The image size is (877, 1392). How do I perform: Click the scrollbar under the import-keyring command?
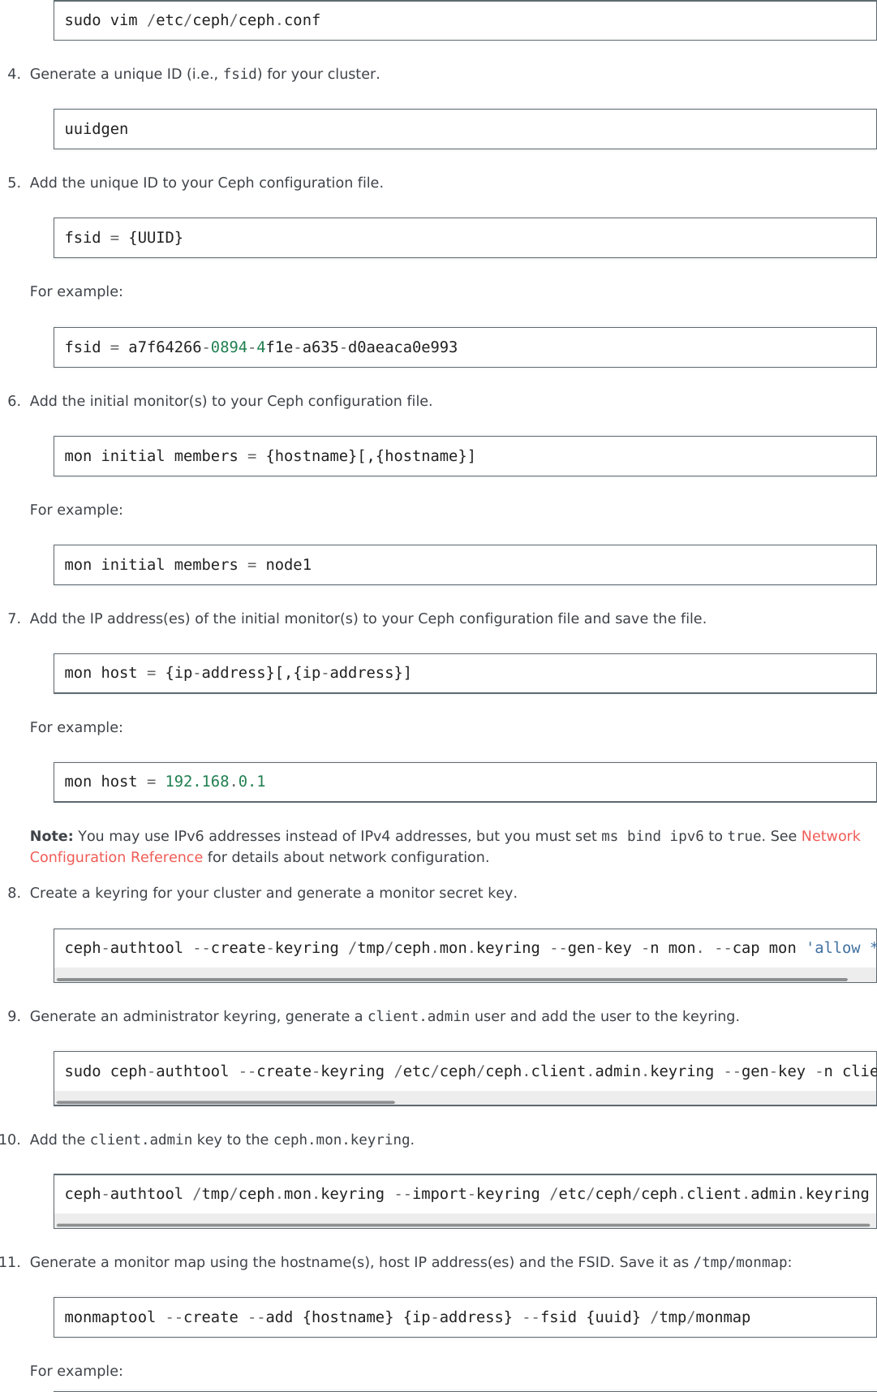463,1225
